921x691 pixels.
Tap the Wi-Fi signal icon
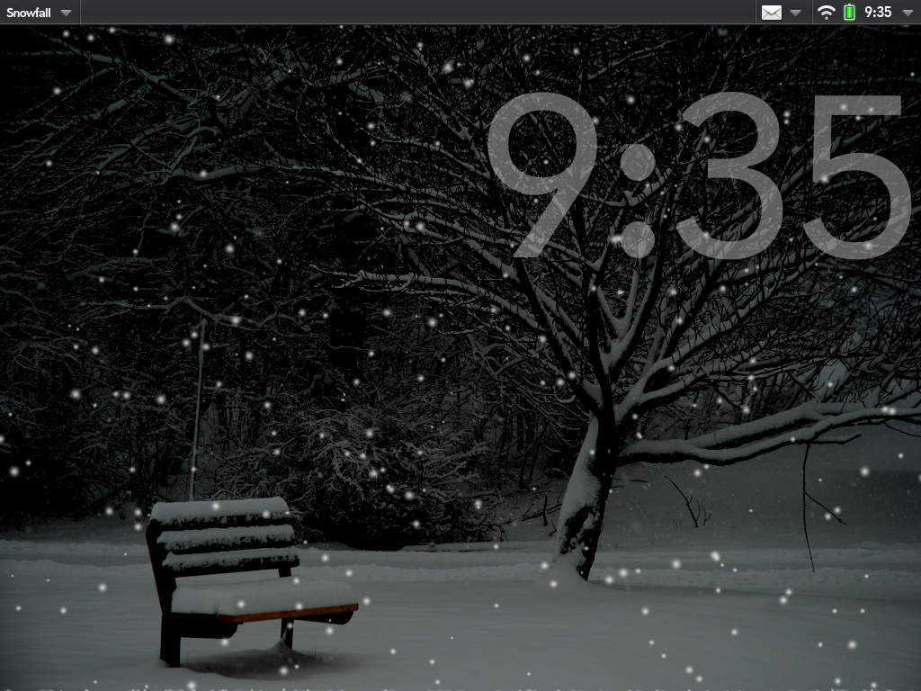[x=826, y=13]
